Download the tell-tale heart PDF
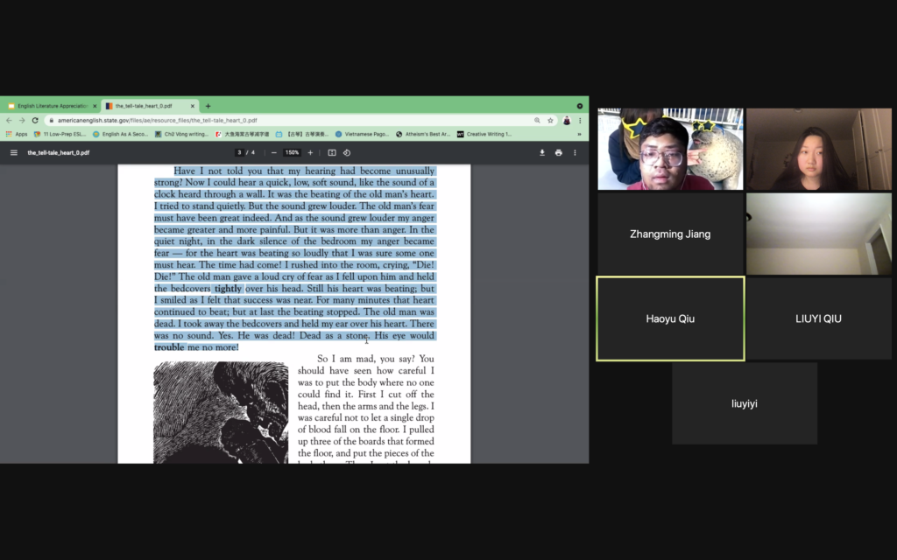897x560 pixels. (x=541, y=152)
